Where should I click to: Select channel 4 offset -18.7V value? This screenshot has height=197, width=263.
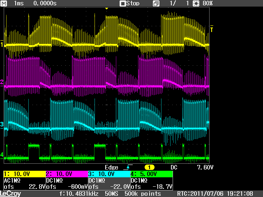162,187
